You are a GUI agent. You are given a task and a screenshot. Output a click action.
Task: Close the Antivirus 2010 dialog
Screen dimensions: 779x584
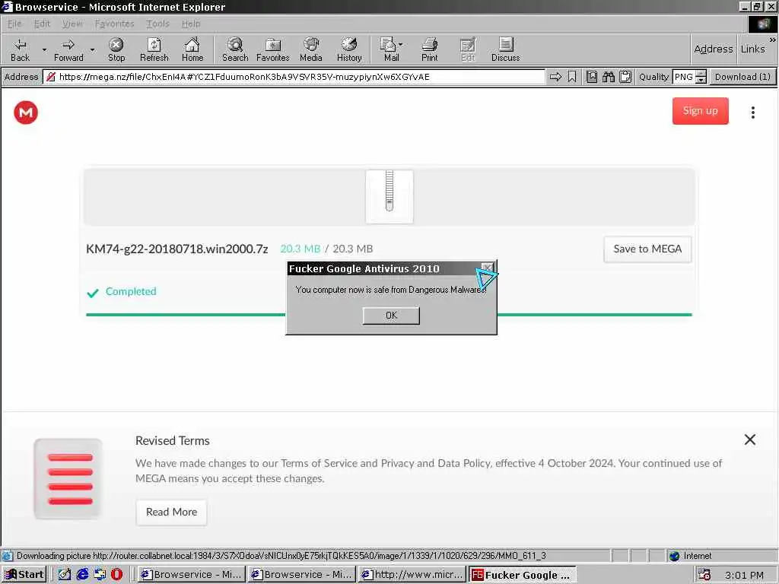[x=488, y=268]
